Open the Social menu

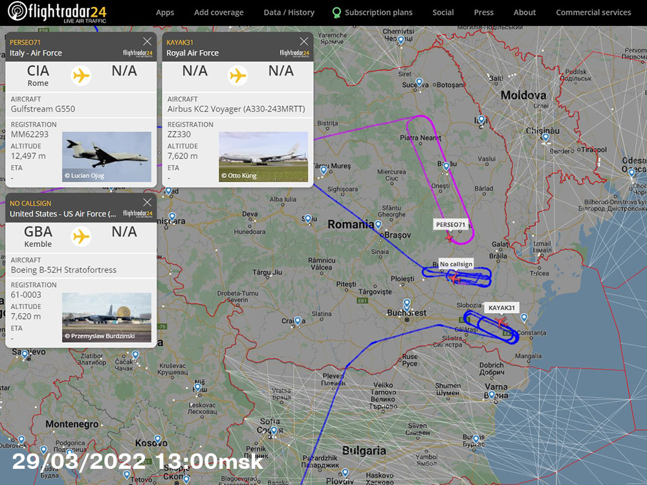(443, 12)
